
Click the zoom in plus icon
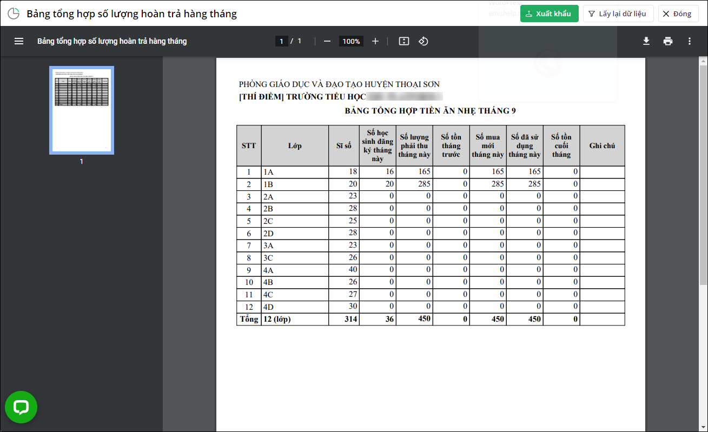coord(375,41)
